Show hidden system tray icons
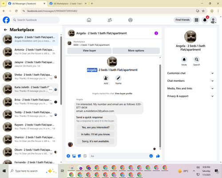 tap(194, 171)
